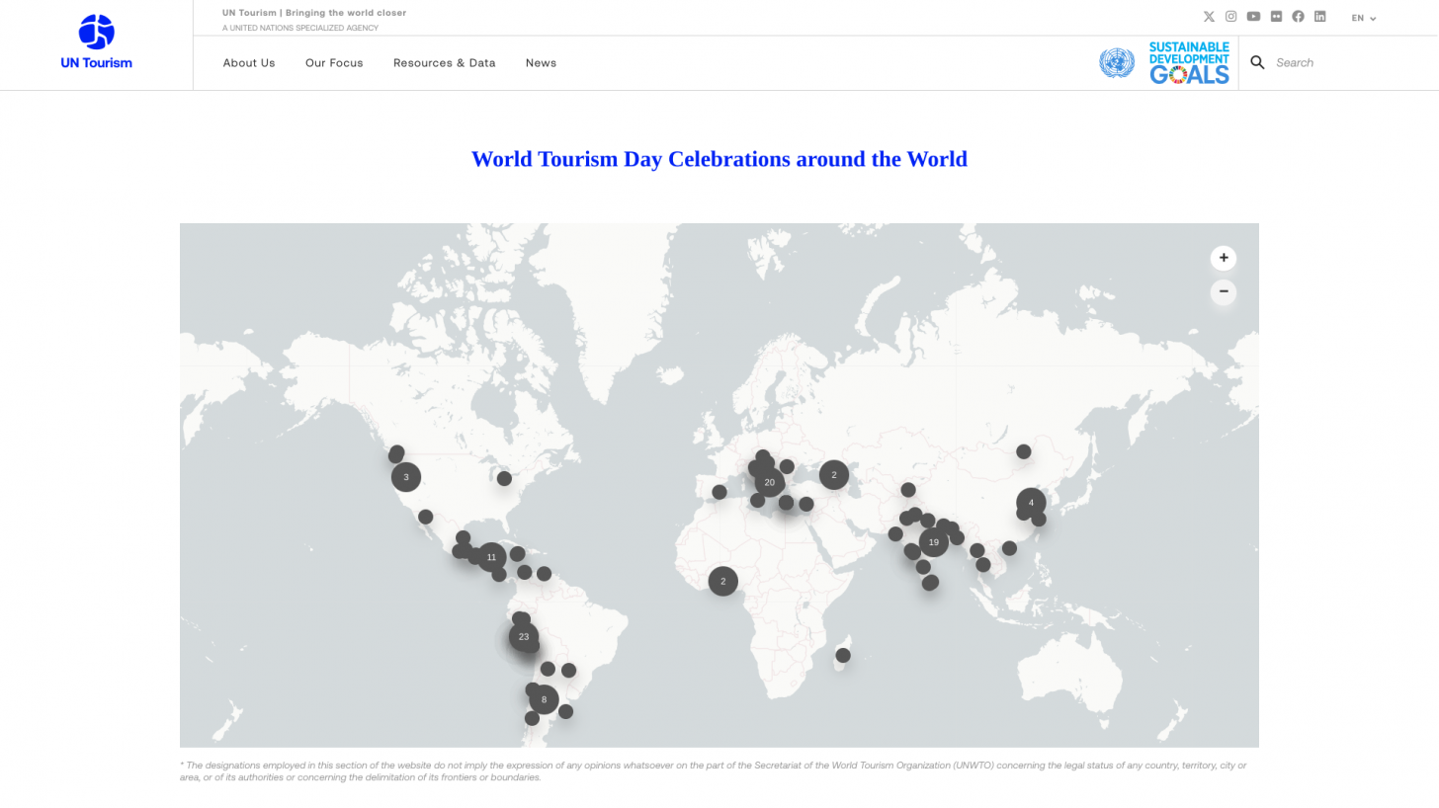
Task: Zoom out the map with minus button
Action: click(1223, 291)
